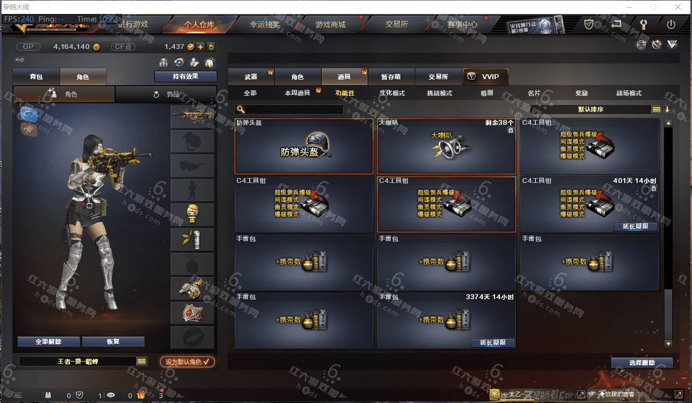
Task: Switch to the 武器 tab
Action: [251, 77]
